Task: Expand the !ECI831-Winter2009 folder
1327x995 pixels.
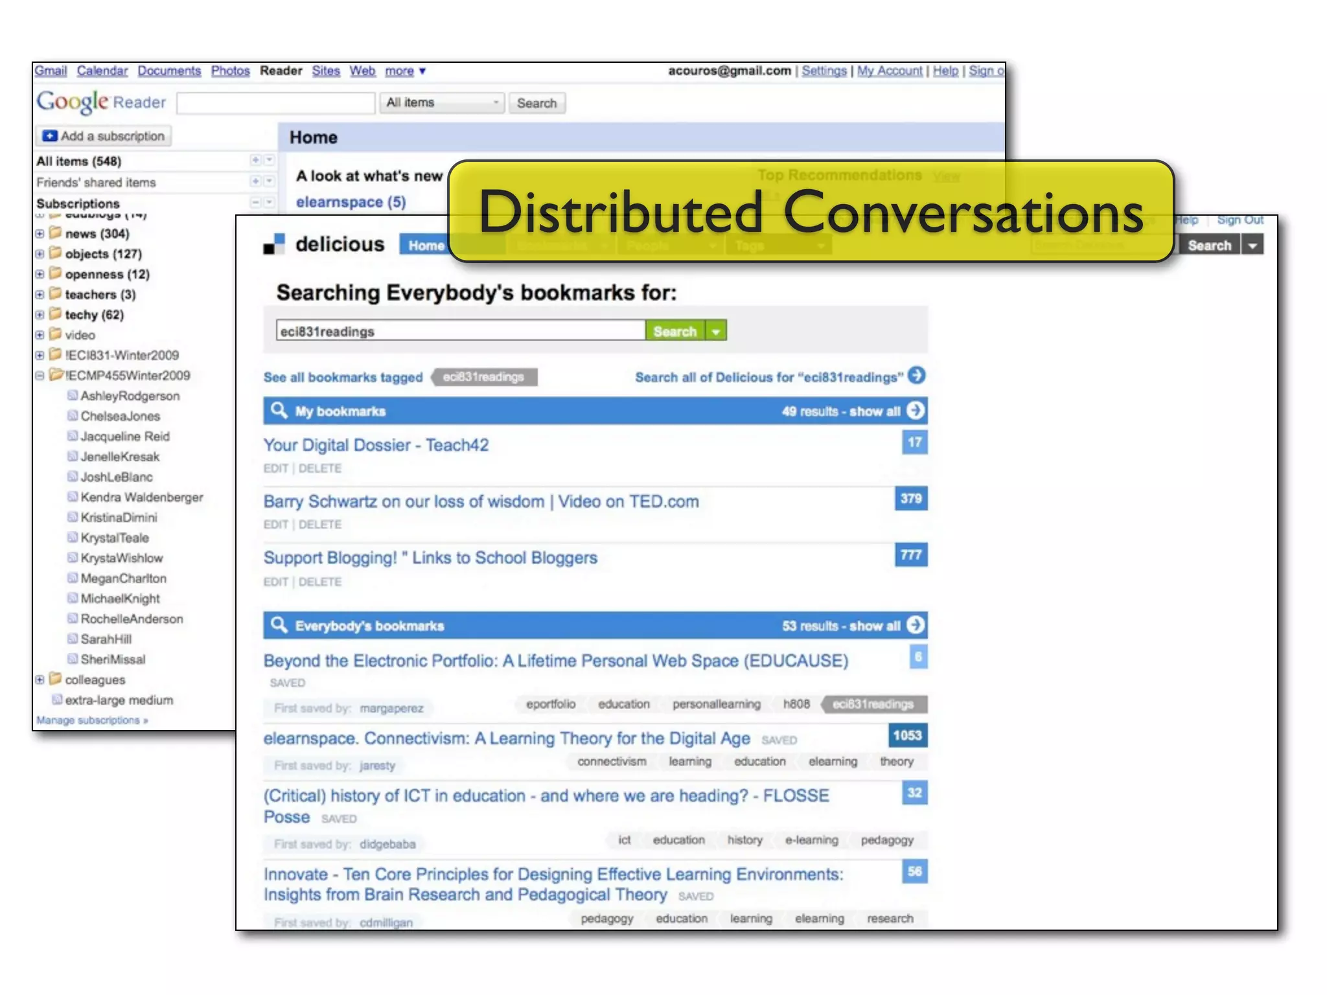Action: [40, 356]
